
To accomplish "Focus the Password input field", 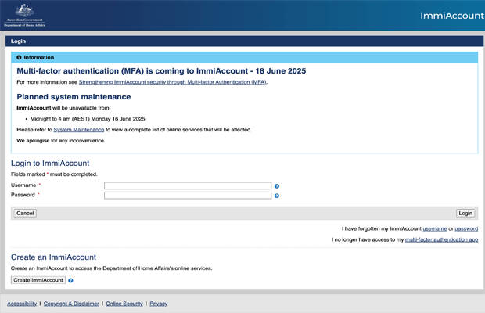I will 188,195.
